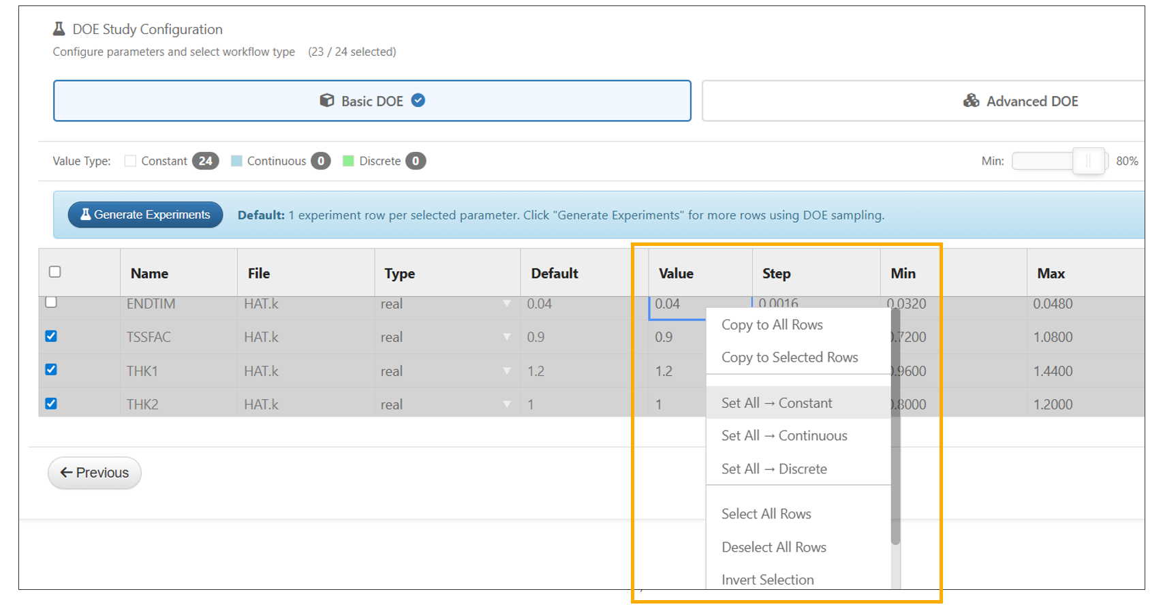
Task: Click the Min percentage slider handle
Action: (1088, 161)
